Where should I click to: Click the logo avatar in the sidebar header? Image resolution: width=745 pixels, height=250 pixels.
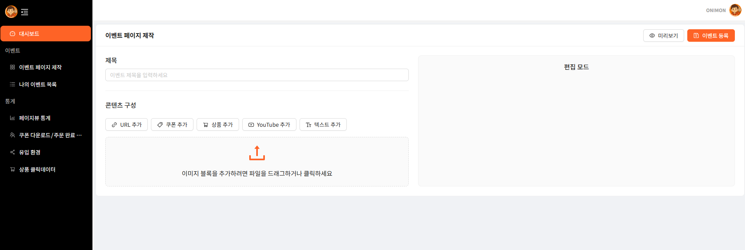[x=11, y=12]
